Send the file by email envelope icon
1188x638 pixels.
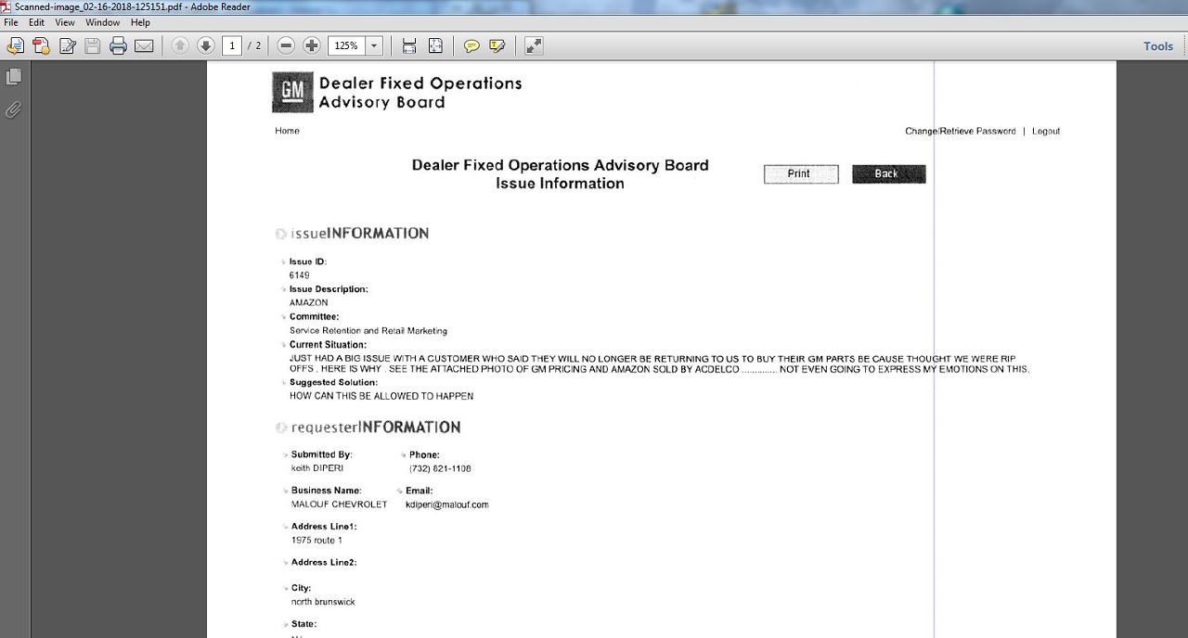tap(144, 45)
